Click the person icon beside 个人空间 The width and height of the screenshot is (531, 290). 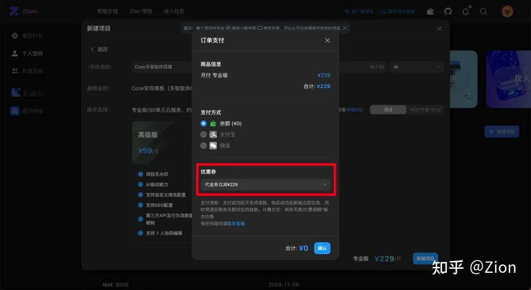(15, 54)
